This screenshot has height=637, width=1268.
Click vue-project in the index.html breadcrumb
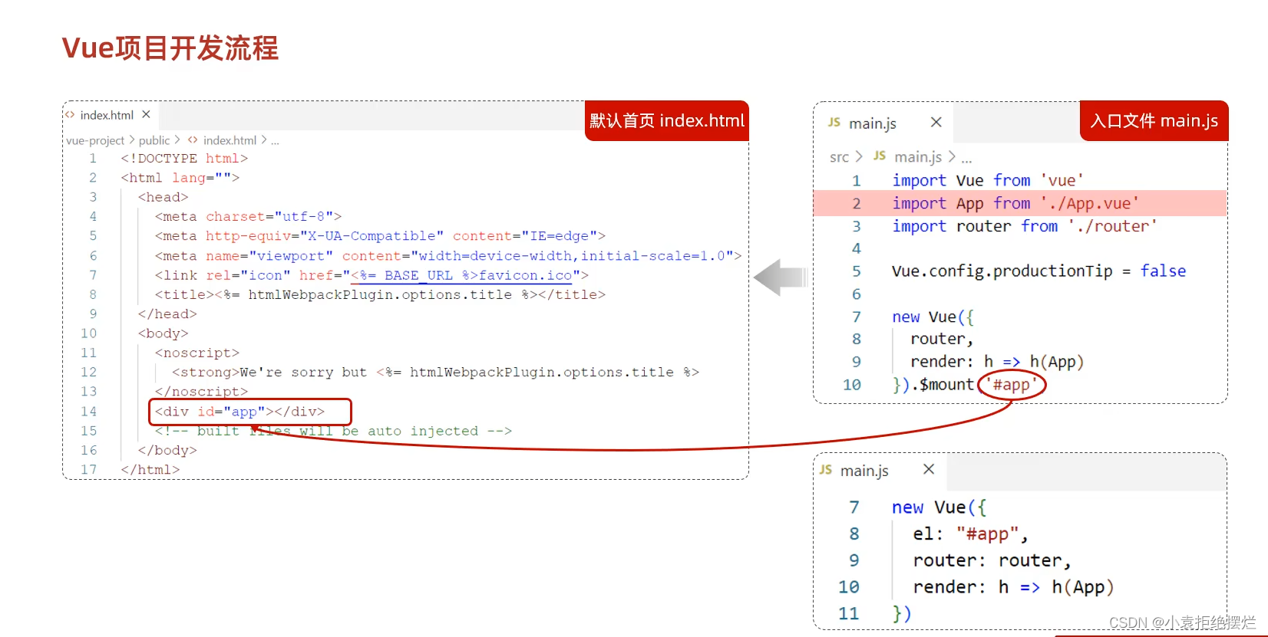(95, 140)
